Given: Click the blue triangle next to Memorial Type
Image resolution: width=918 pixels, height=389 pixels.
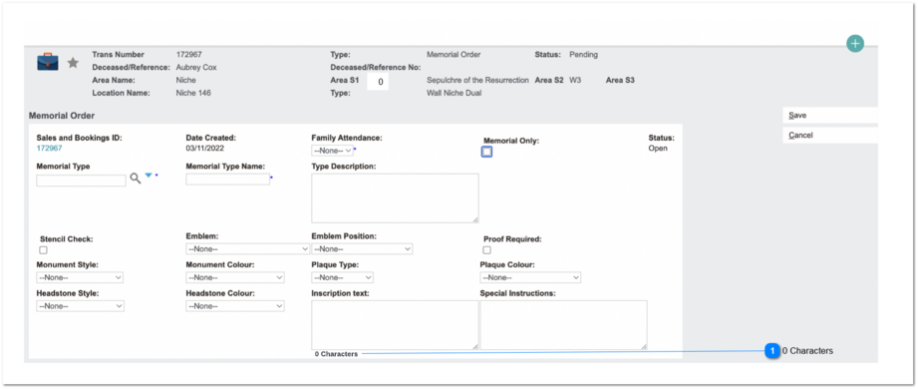Looking at the screenshot, I should click(x=149, y=176).
